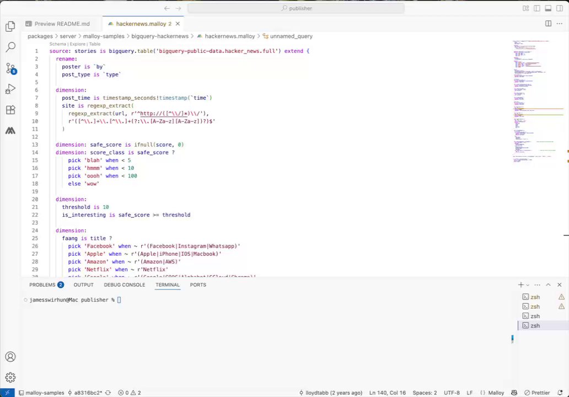Synchronize changes icon in status bar
The height and width of the screenshot is (397, 569).
click(x=108, y=393)
